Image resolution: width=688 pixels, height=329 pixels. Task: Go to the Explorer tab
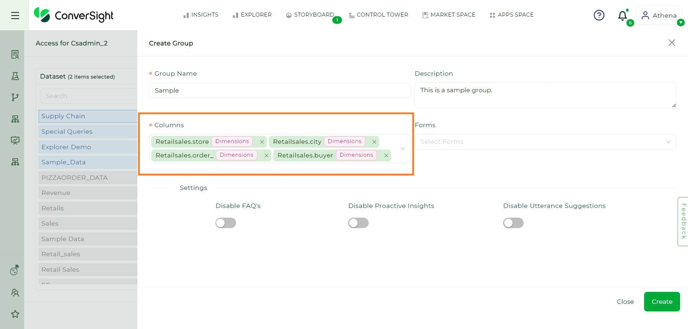[x=252, y=15]
